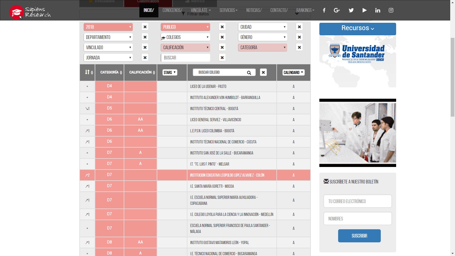Open the VINCÚLATE menu
Screen dimensions: 455x256
(201, 10)
